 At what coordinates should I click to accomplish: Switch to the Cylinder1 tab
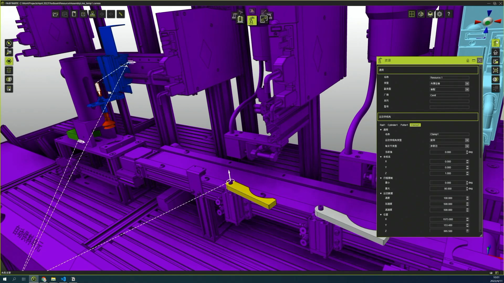coord(392,125)
